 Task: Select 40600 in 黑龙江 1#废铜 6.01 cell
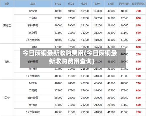click(x=58, y=11)
